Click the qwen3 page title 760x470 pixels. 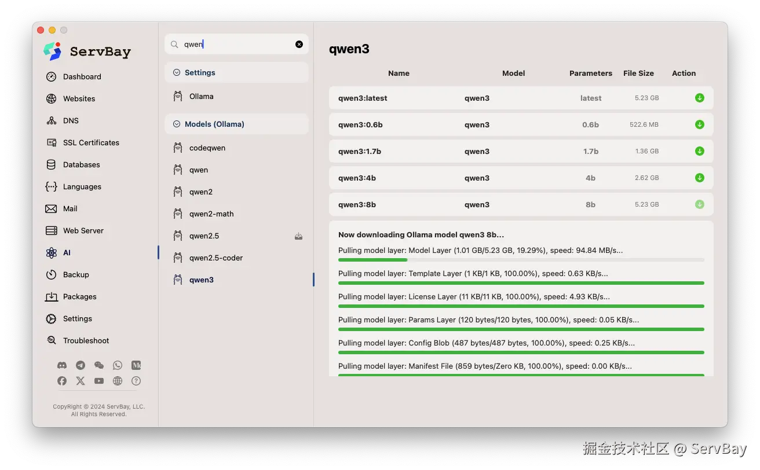pos(349,49)
